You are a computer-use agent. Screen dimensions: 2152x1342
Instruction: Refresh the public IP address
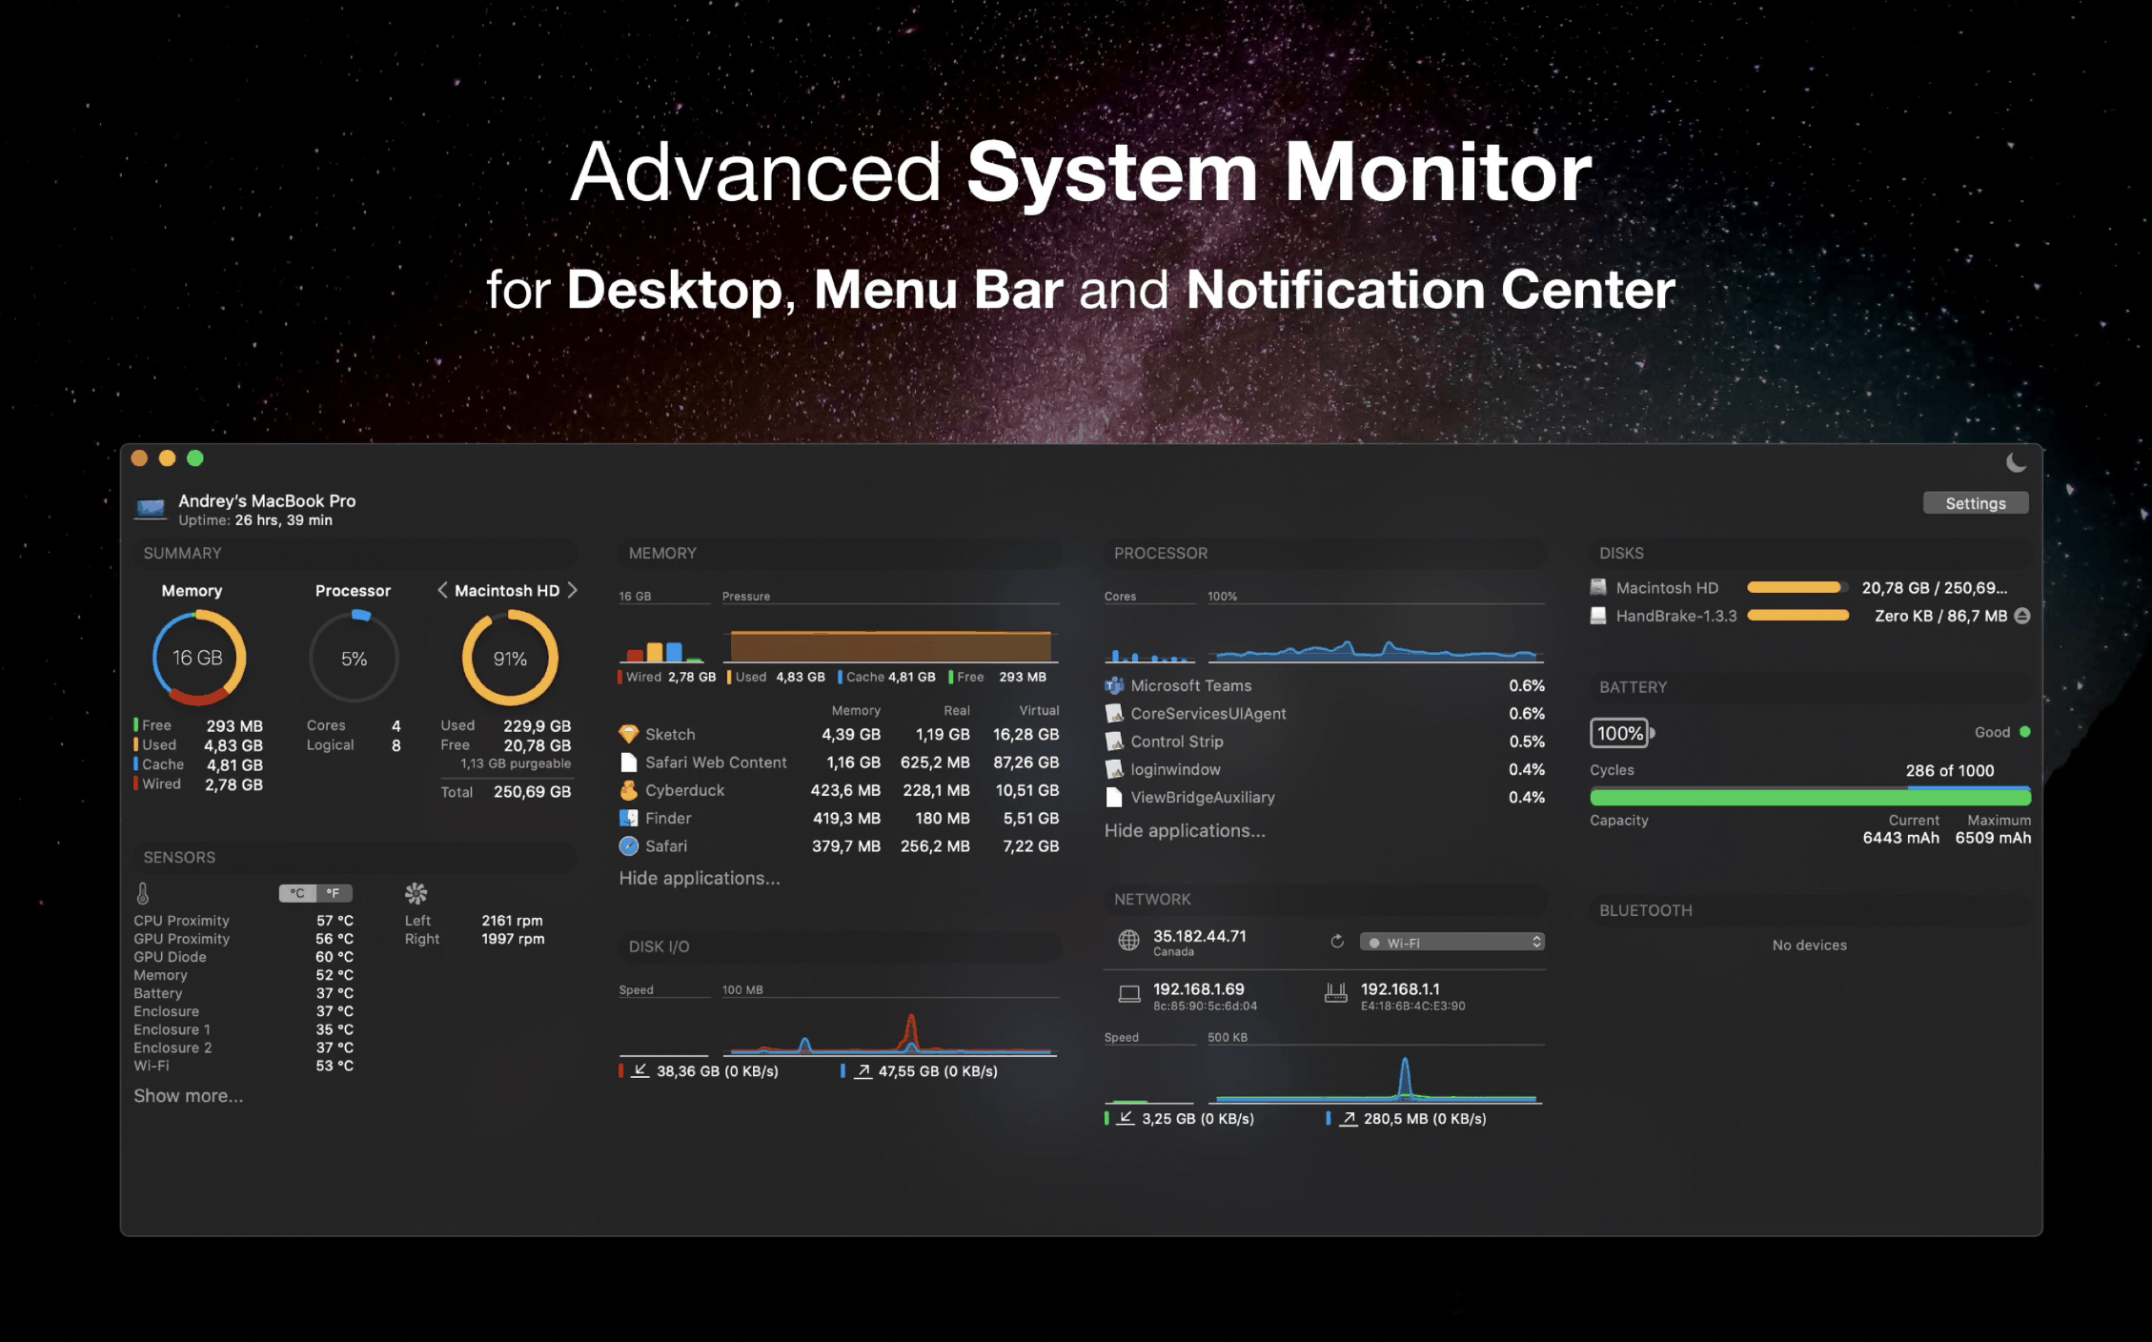coord(1337,942)
